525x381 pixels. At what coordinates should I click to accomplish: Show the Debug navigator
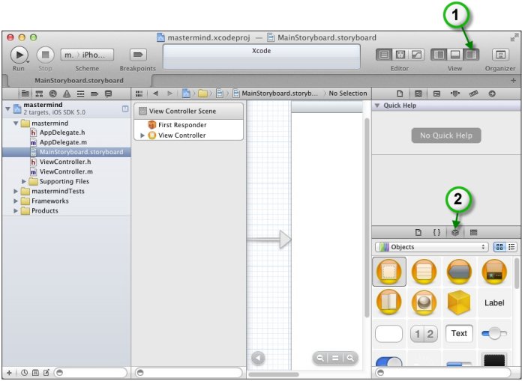click(81, 94)
